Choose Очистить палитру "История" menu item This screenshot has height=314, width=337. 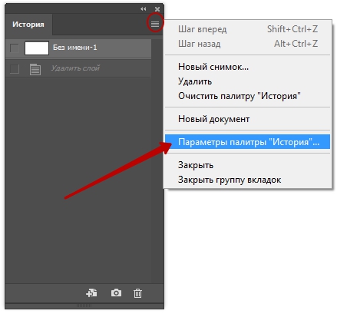pos(247,96)
